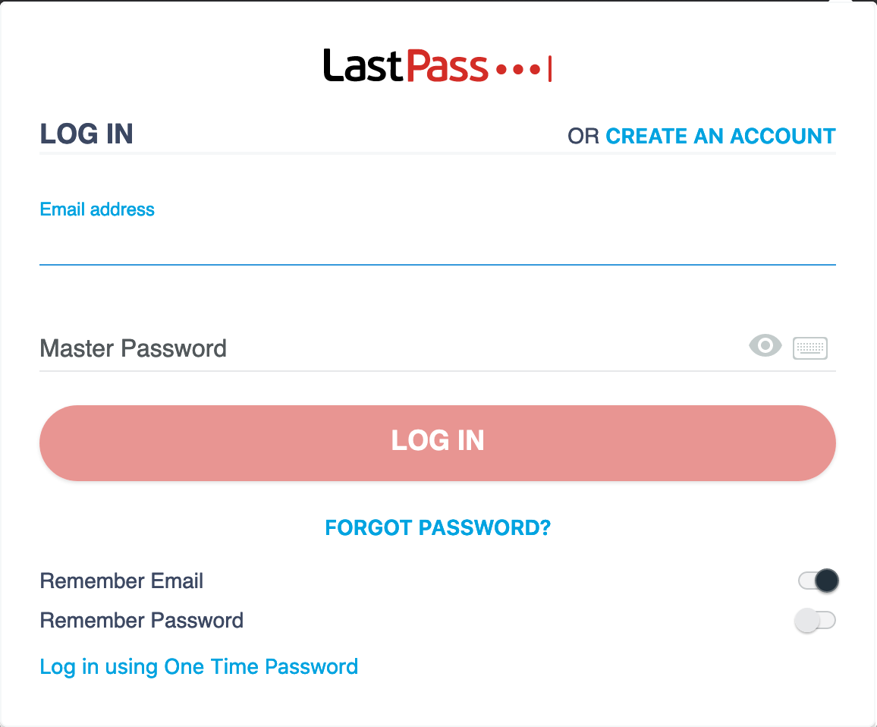Enable the Remember Password toggle
The image size is (877, 727).
tap(817, 620)
